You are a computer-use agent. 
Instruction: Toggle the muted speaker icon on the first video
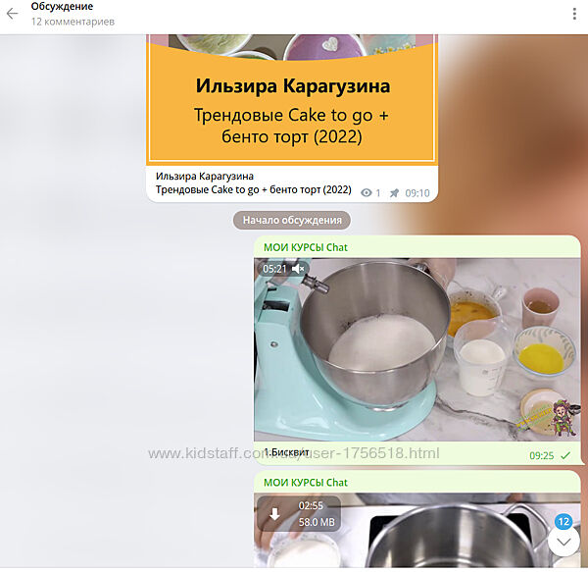click(299, 269)
